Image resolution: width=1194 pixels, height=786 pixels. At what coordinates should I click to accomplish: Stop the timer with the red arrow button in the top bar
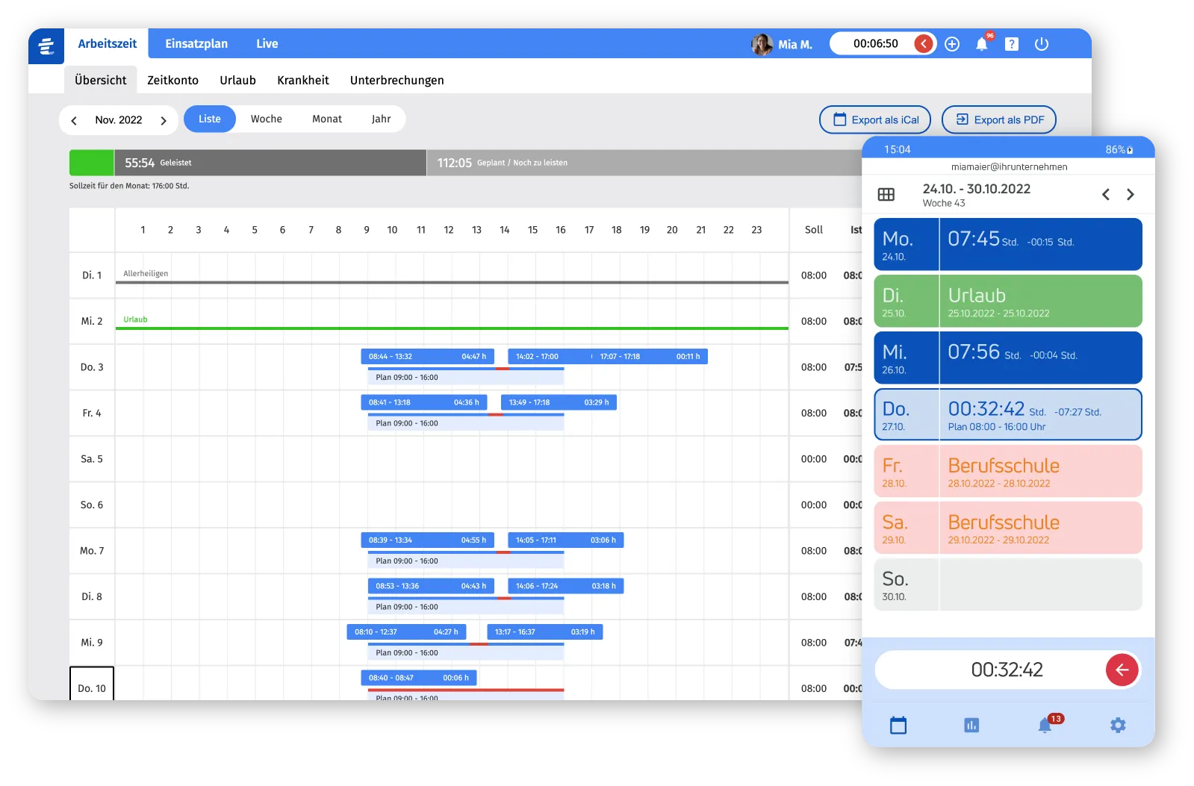(924, 44)
